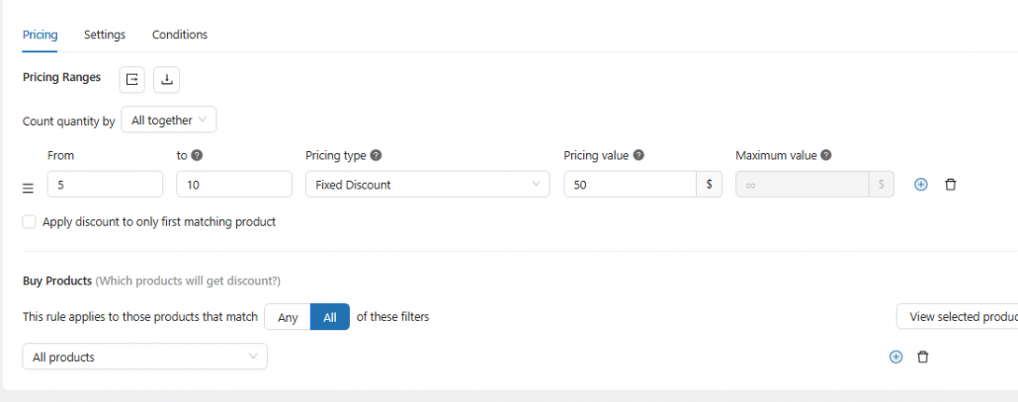
Task: Click the help icon beside Pricing type
Action: (x=376, y=156)
